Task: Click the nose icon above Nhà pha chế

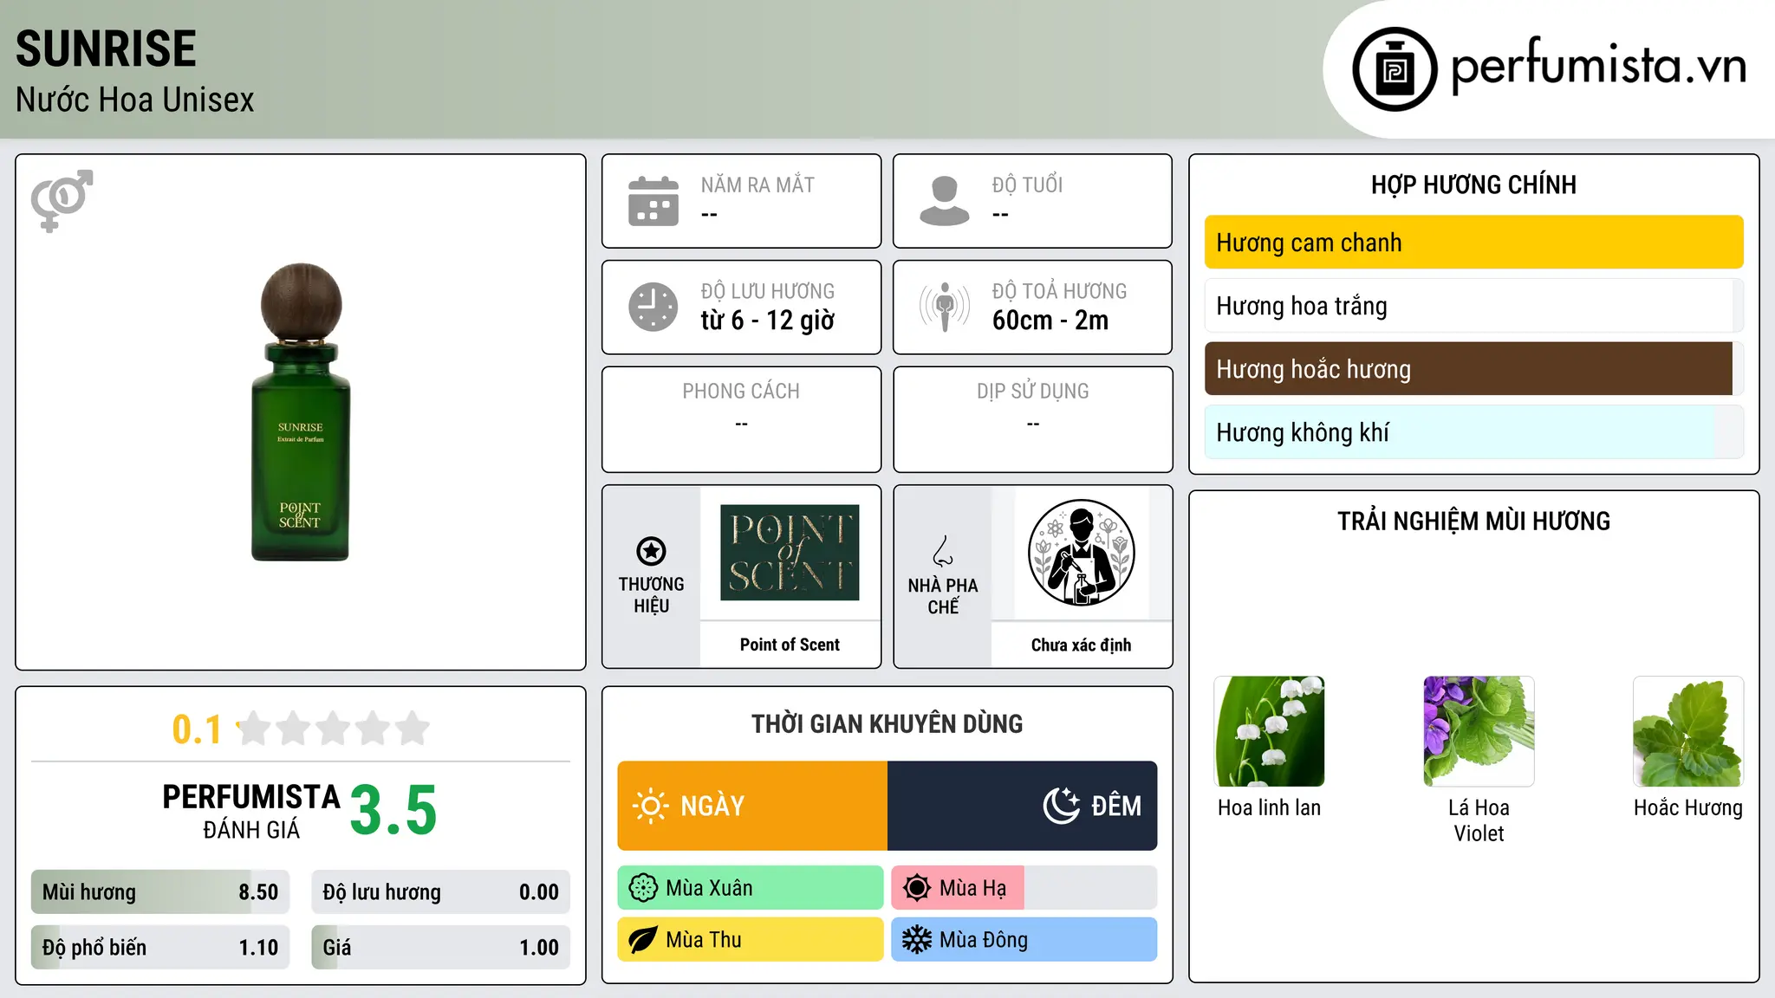Action: click(943, 551)
